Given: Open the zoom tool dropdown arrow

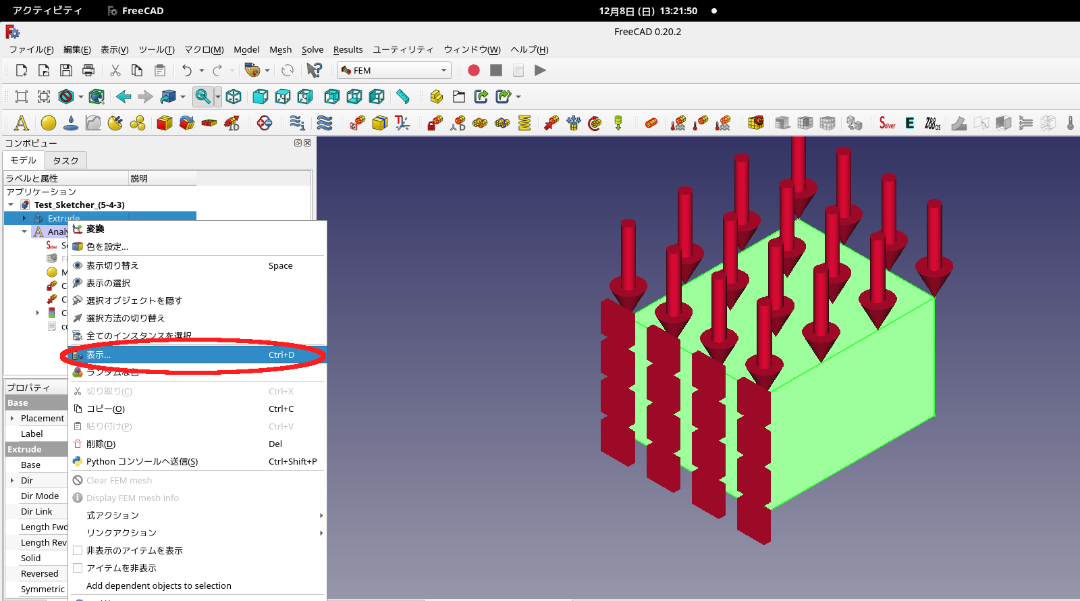Looking at the screenshot, I should click(218, 97).
